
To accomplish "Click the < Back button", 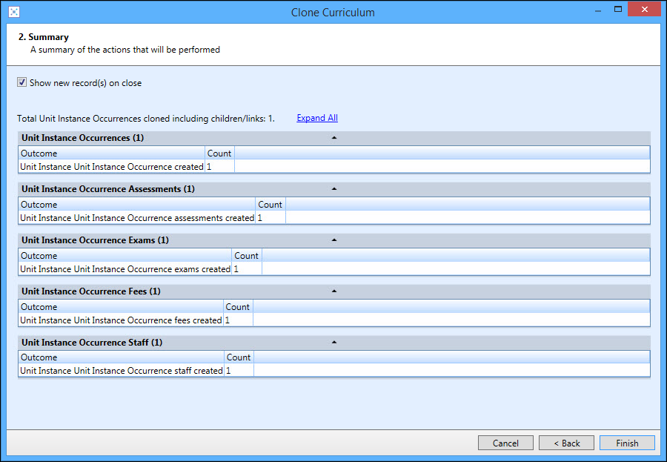I will (566, 443).
